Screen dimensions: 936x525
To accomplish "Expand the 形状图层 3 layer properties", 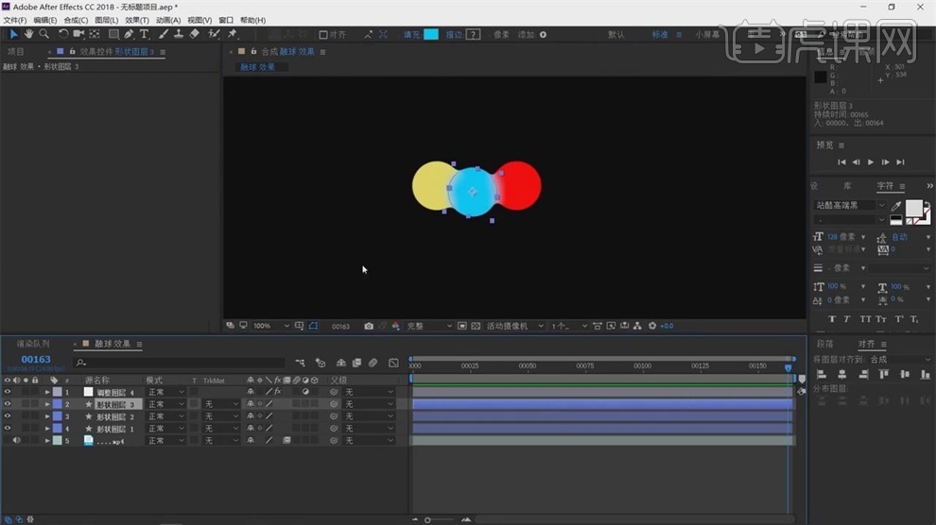I will coord(47,404).
